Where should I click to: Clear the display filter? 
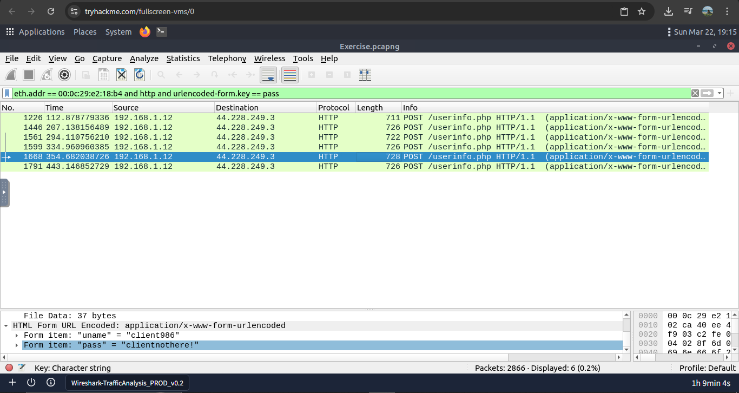[x=695, y=93]
